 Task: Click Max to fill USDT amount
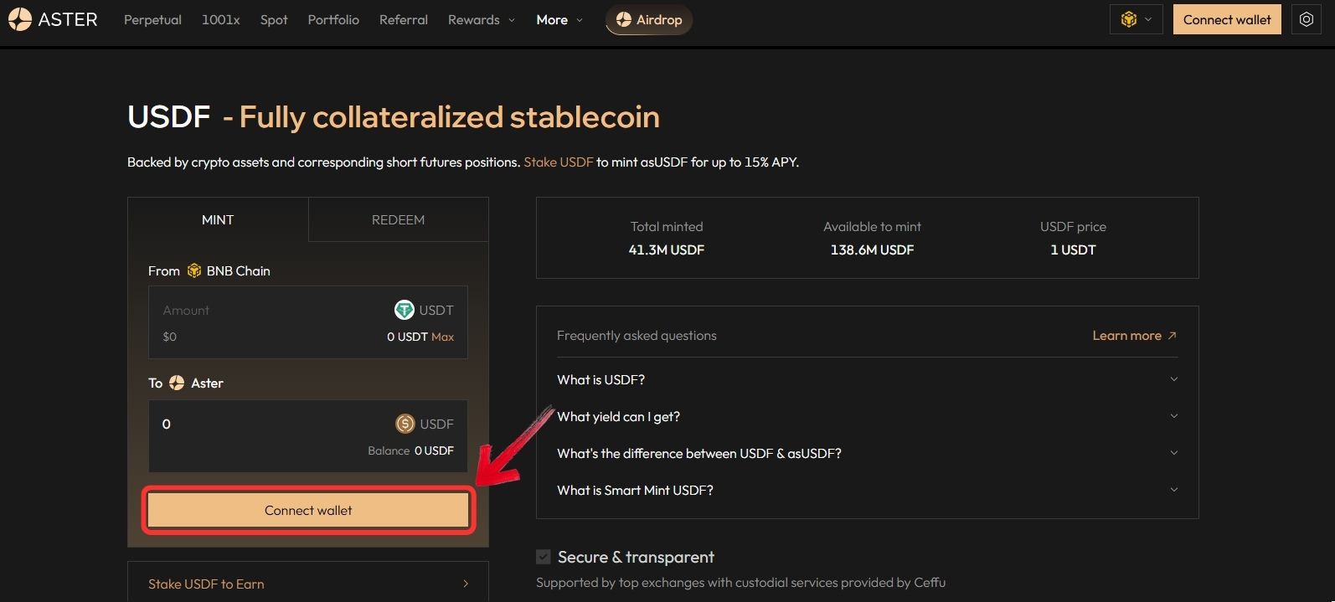(x=442, y=337)
